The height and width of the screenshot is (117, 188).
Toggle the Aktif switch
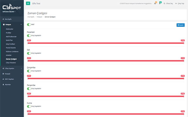[29, 25]
